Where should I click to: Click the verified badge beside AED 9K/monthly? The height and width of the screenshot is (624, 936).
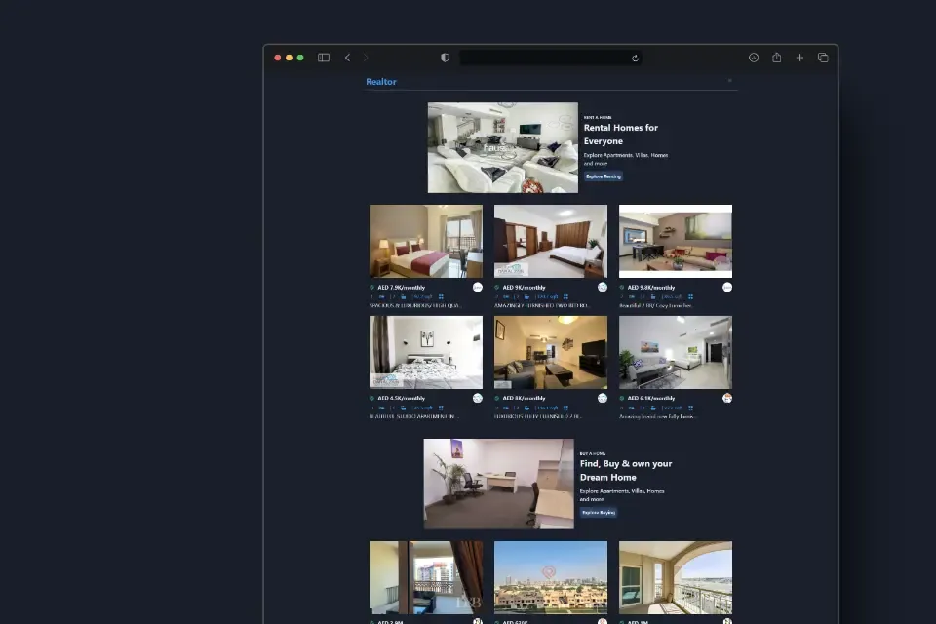click(496, 288)
